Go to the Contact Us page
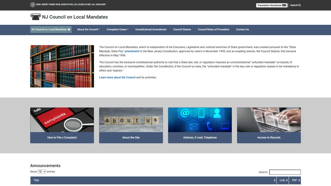 tap(242, 29)
